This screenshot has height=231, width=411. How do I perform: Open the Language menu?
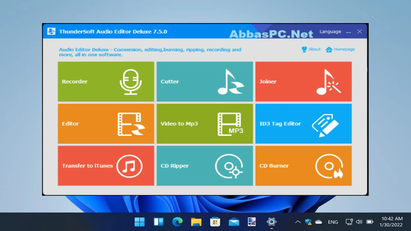click(330, 31)
